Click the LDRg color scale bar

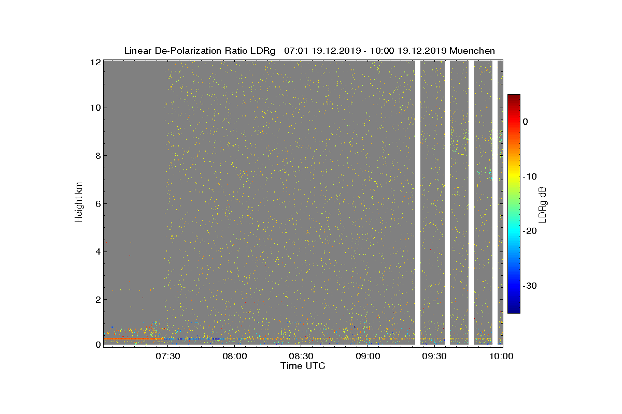pyautogui.click(x=514, y=203)
